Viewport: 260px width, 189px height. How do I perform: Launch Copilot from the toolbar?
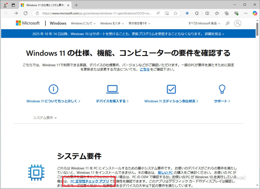(255, 13)
